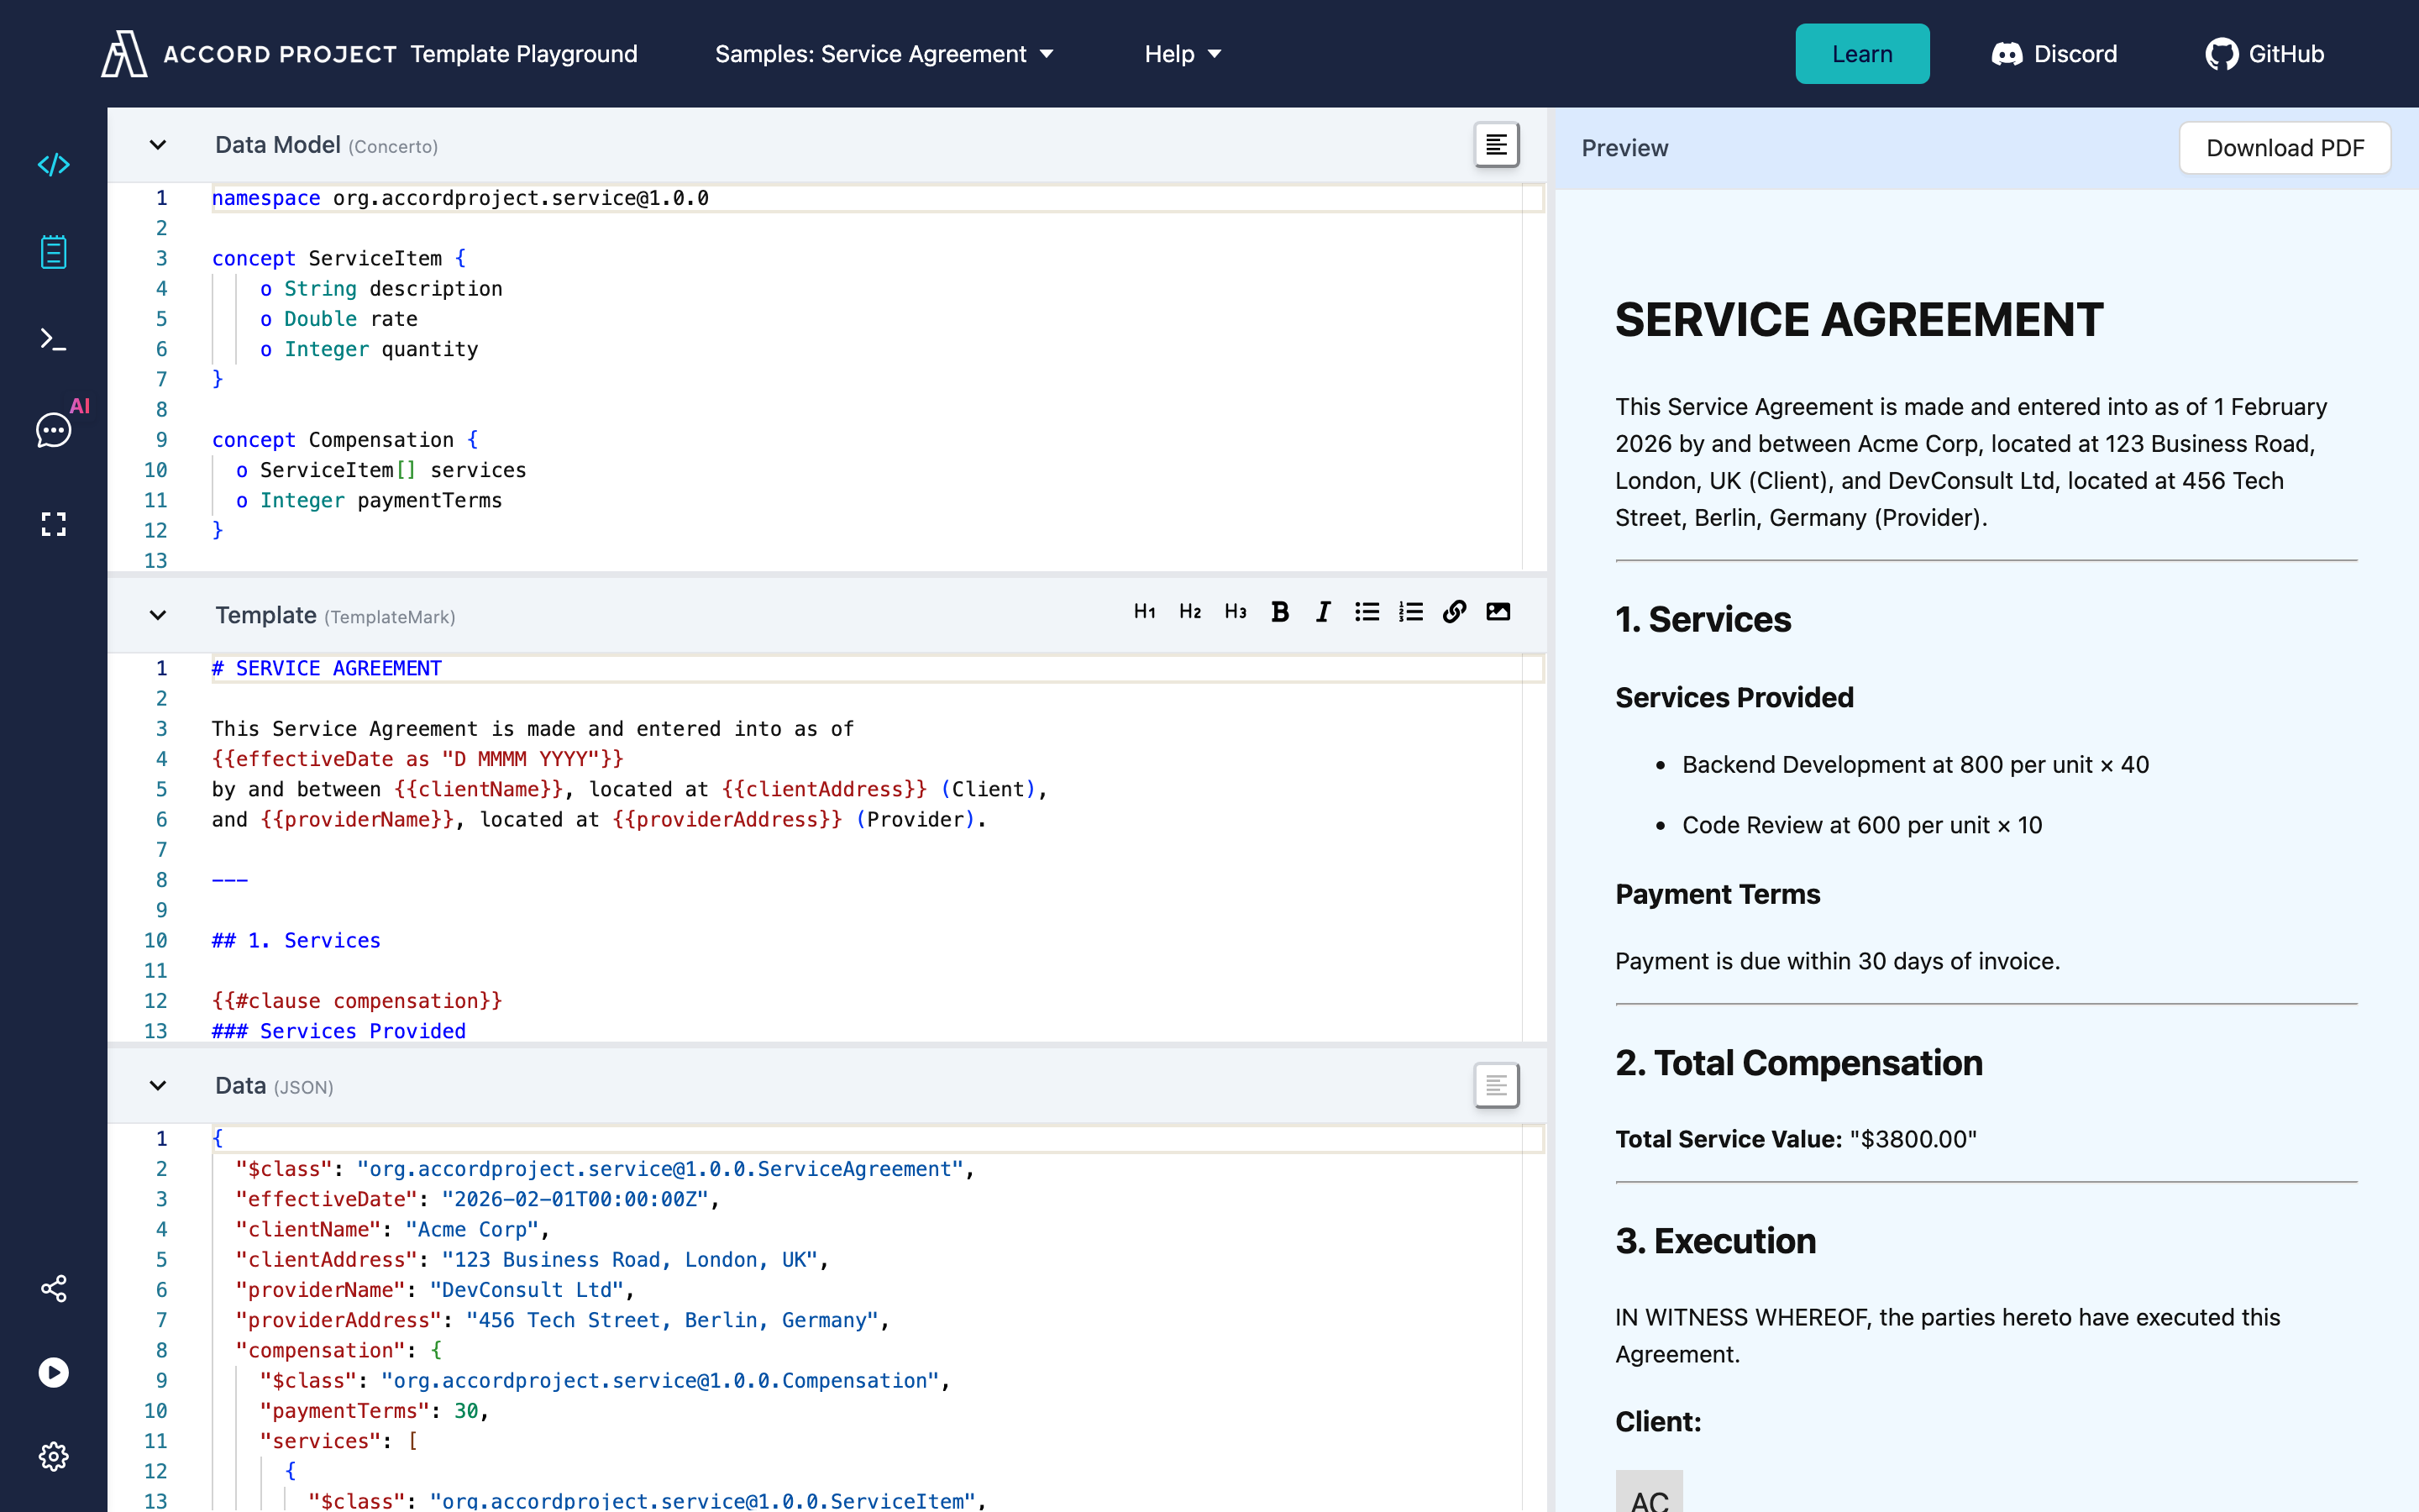Insert H1 heading in template
This screenshot has width=2419, height=1512.
(x=1145, y=612)
